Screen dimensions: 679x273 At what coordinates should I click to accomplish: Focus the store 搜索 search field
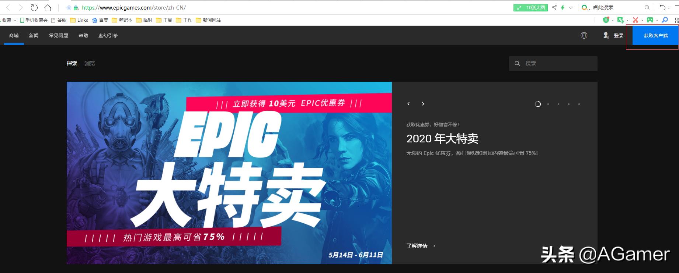553,63
